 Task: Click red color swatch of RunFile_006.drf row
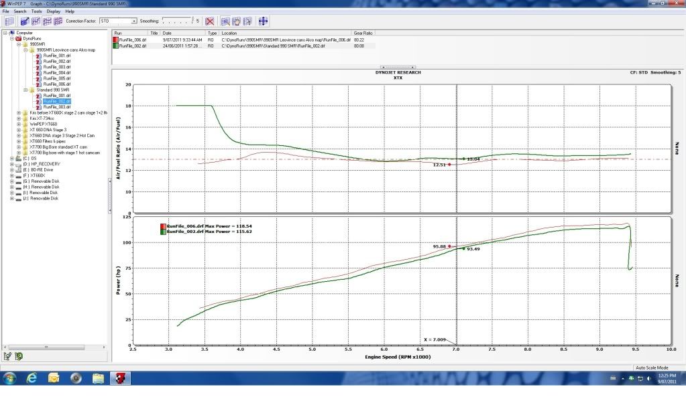coord(115,39)
